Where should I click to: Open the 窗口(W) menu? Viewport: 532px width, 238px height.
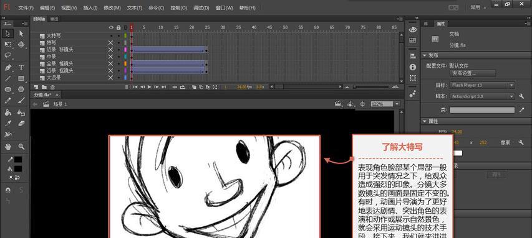click(225, 8)
